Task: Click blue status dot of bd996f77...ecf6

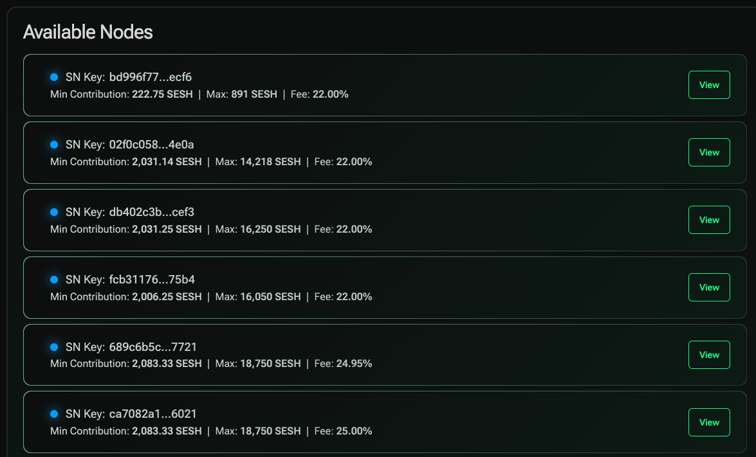Action: coord(54,77)
